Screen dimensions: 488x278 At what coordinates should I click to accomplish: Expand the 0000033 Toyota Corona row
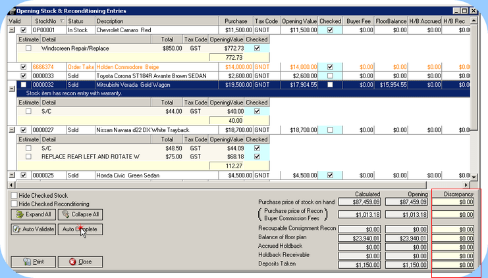(12, 76)
